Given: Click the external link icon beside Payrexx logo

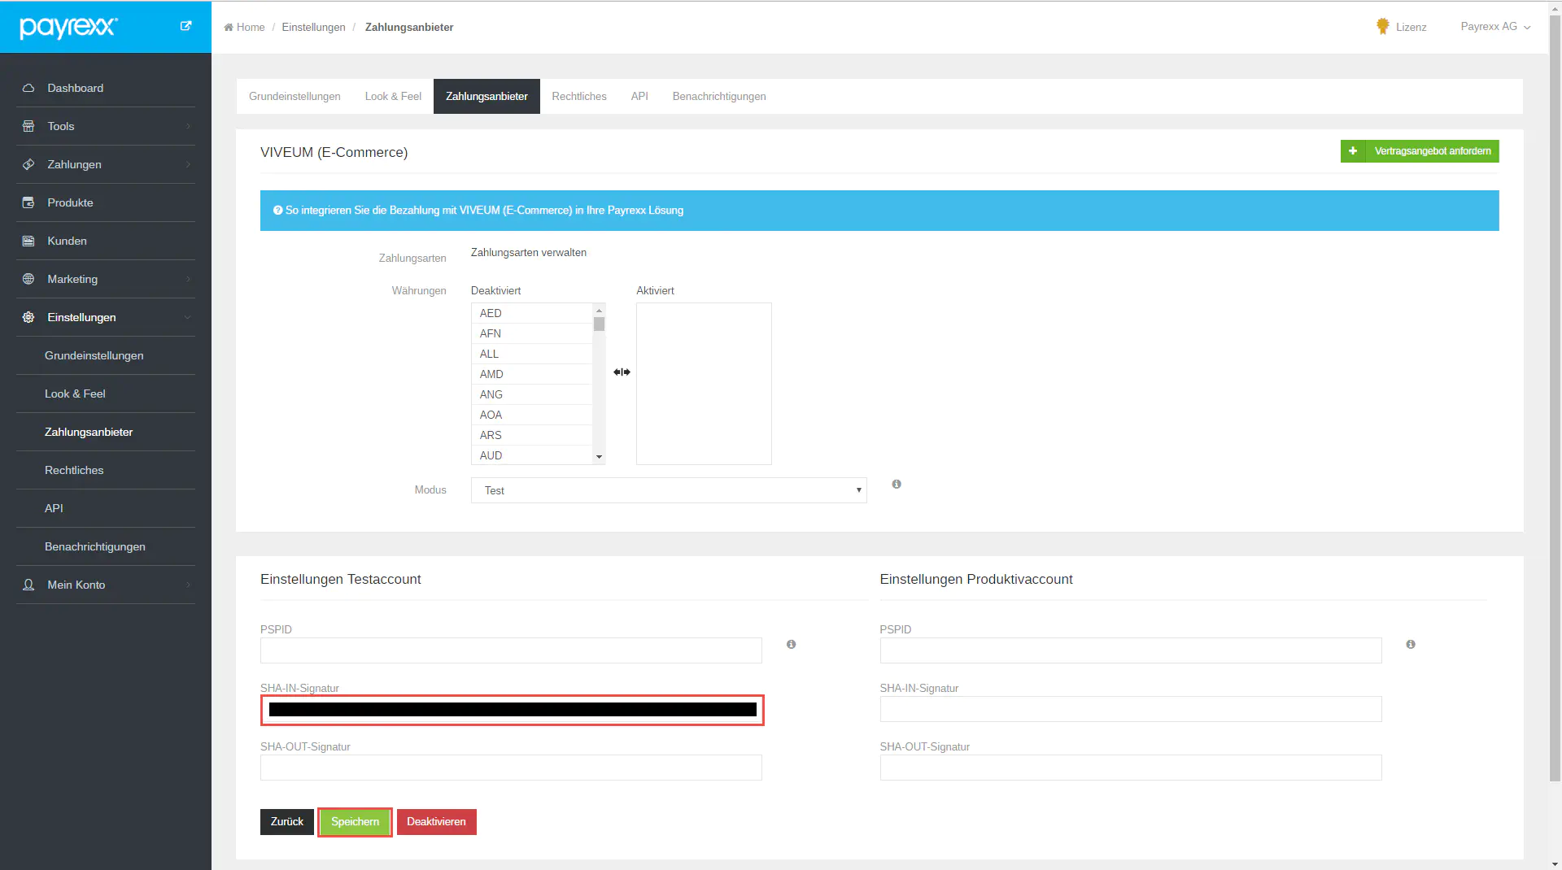Looking at the screenshot, I should pyautogui.click(x=185, y=26).
